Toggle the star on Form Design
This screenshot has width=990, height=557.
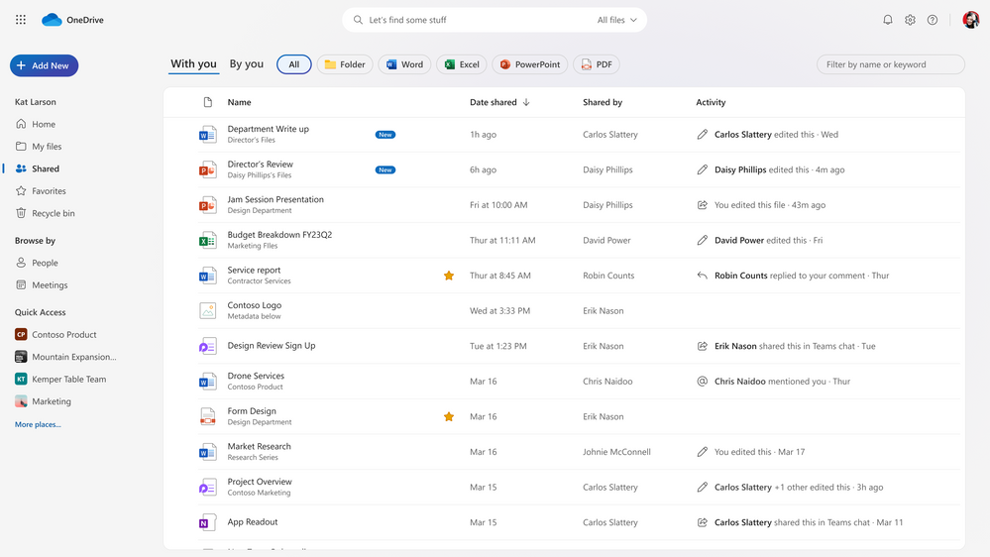point(449,417)
